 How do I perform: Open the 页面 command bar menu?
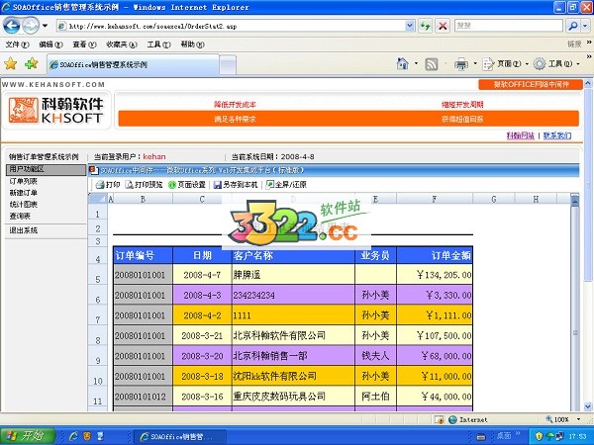[505, 64]
